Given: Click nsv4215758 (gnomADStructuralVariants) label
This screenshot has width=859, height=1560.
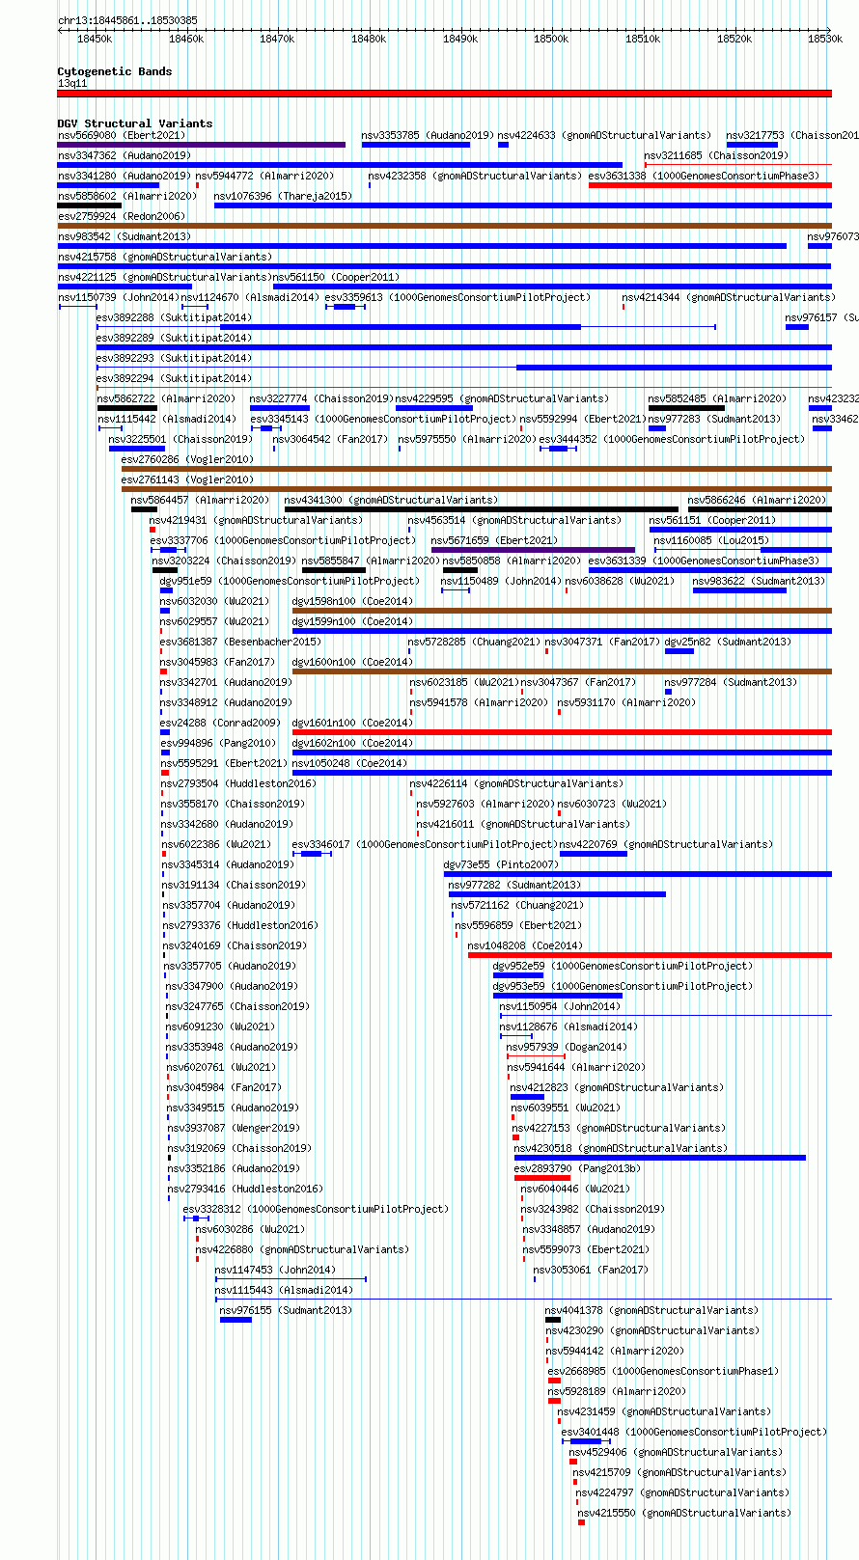Looking at the screenshot, I should [164, 257].
